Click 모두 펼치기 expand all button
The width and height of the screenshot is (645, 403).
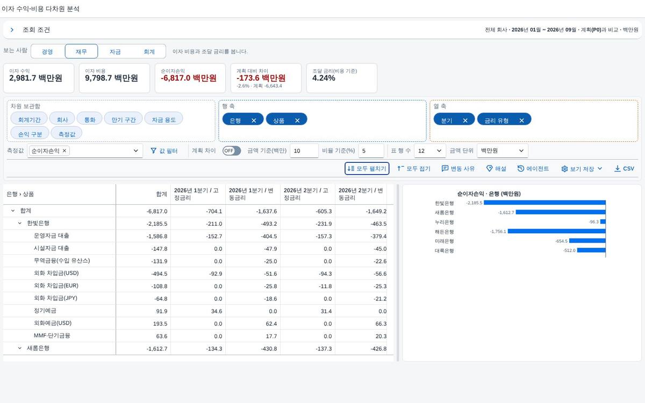coord(367,168)
